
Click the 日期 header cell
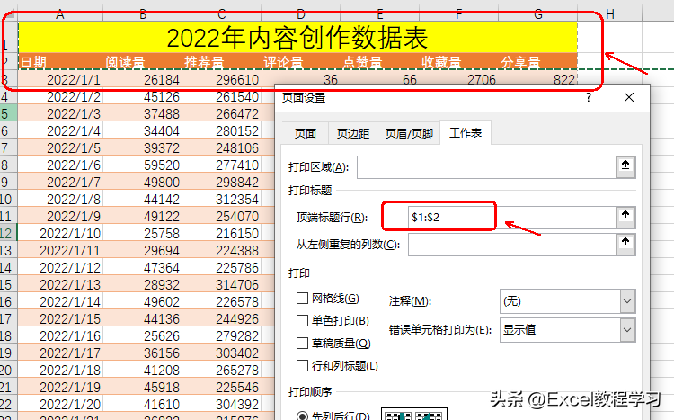tap(60, 62)
